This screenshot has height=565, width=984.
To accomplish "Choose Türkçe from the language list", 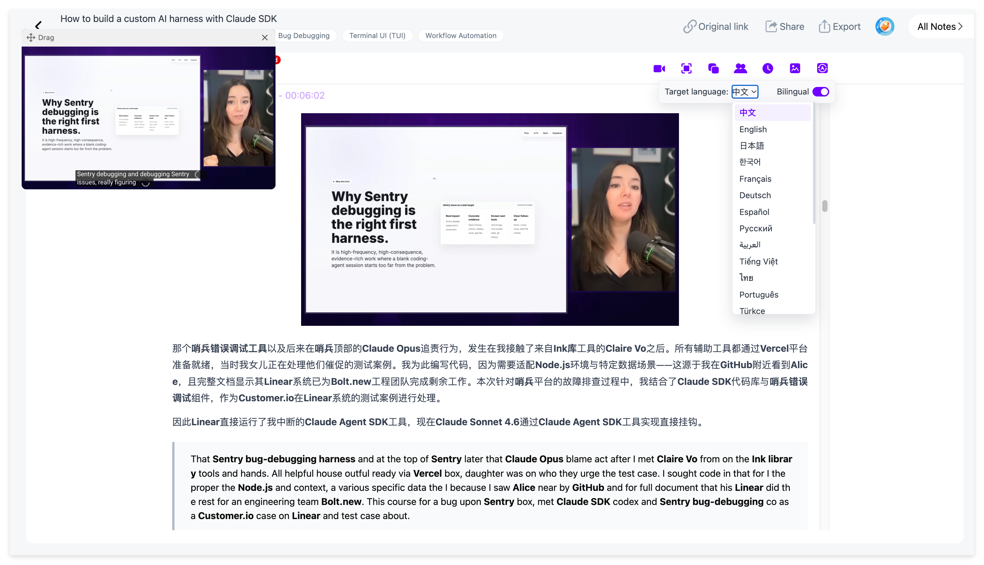I will (772, 310).
